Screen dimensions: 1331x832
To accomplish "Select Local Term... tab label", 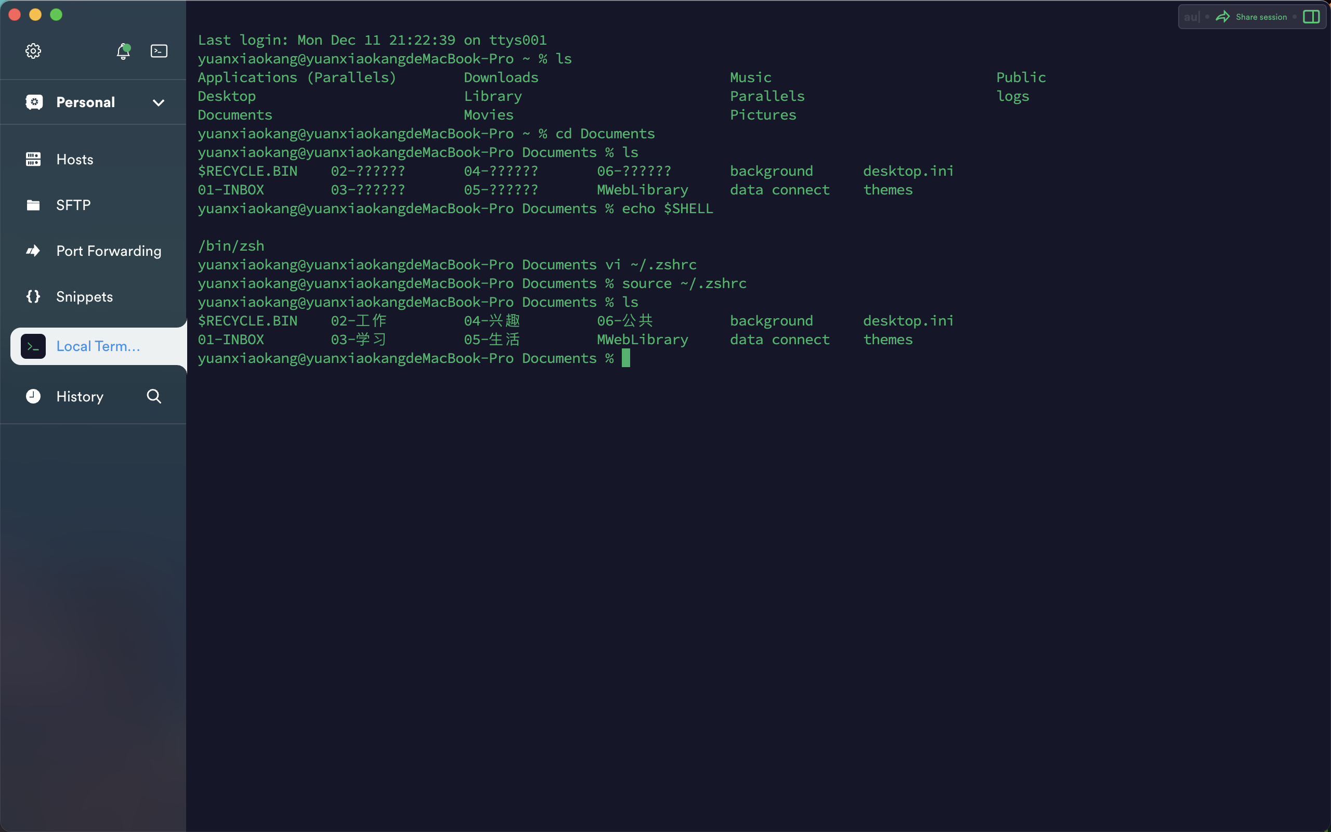I will point(98,346).
